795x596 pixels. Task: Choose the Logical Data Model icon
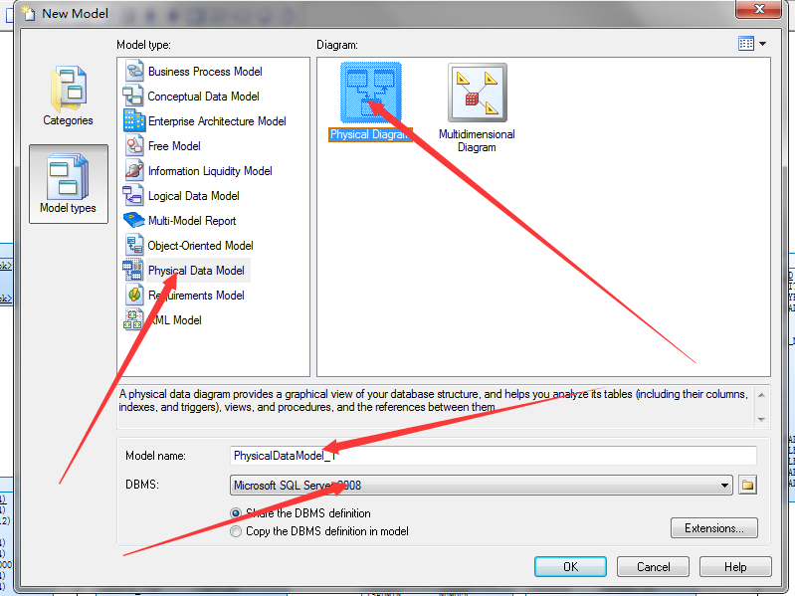point(133,196)
